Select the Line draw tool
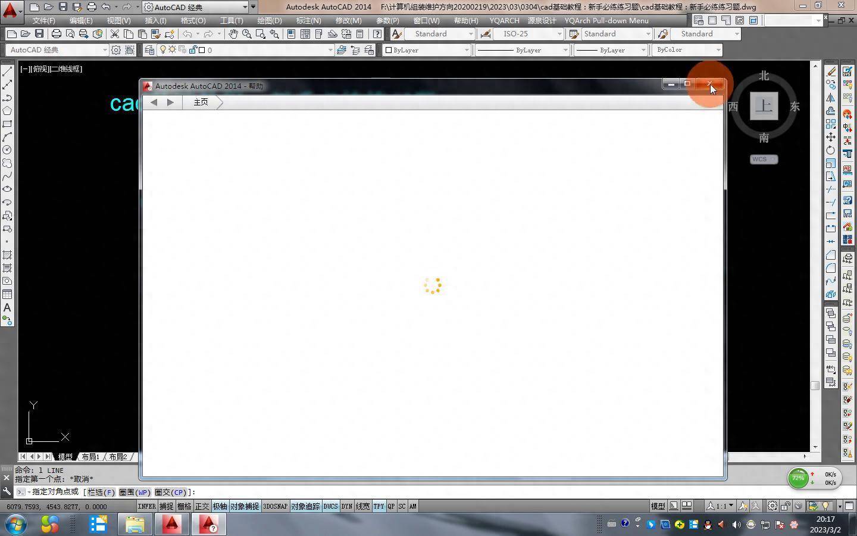This screenshot has width=857, height=536. pos(7,71)
